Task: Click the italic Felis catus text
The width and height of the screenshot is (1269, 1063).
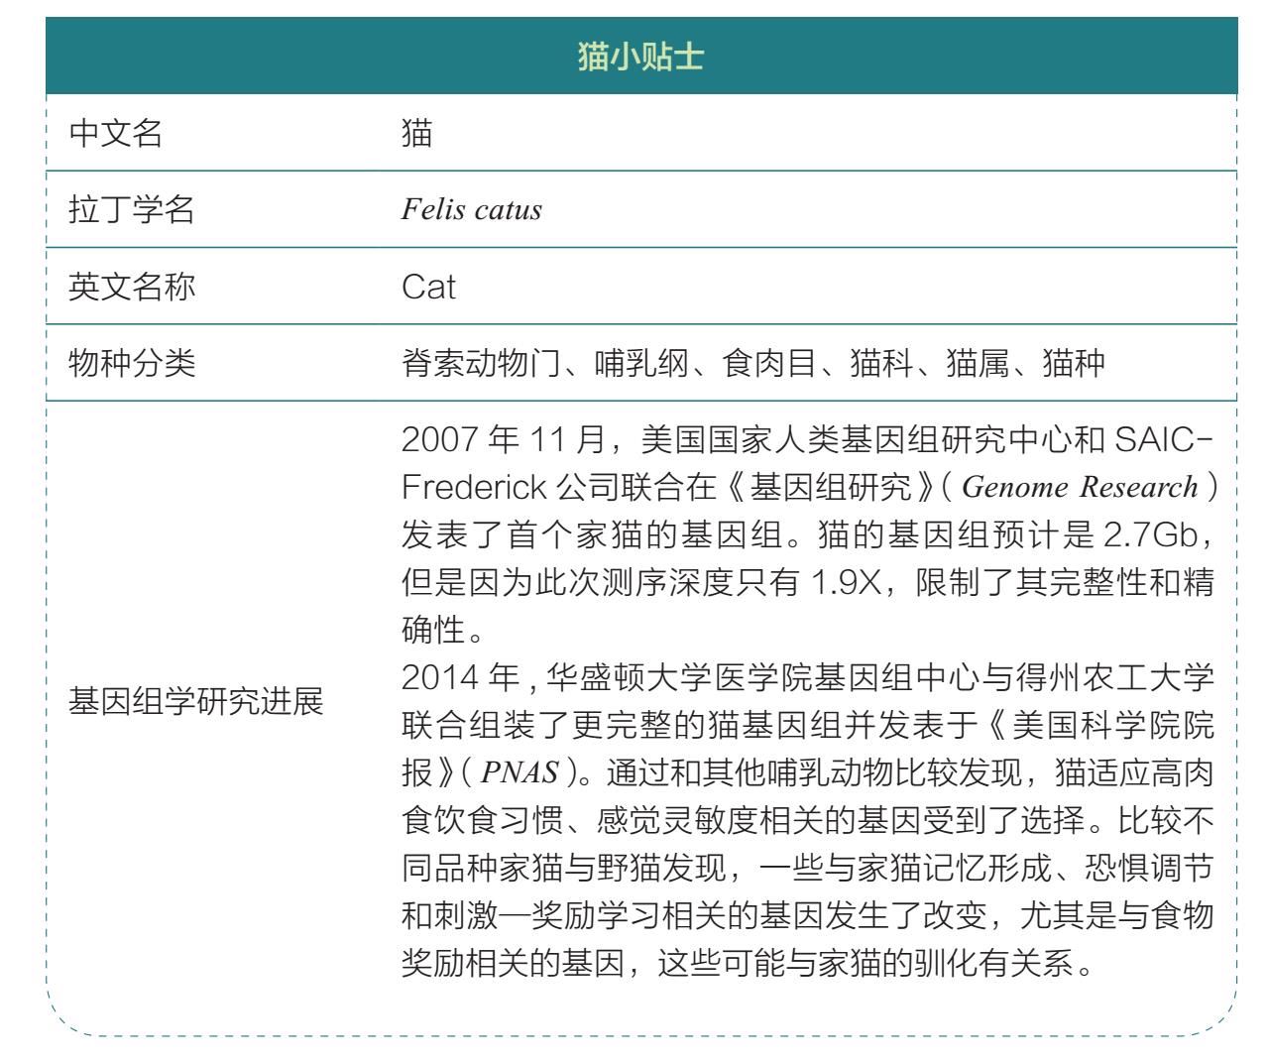Action: 471,210
